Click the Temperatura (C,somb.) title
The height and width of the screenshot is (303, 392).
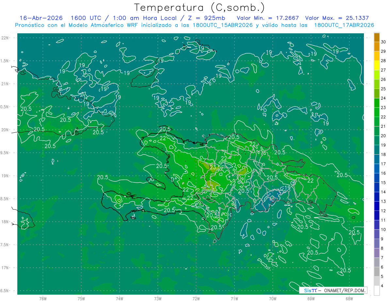click(200, 8)
